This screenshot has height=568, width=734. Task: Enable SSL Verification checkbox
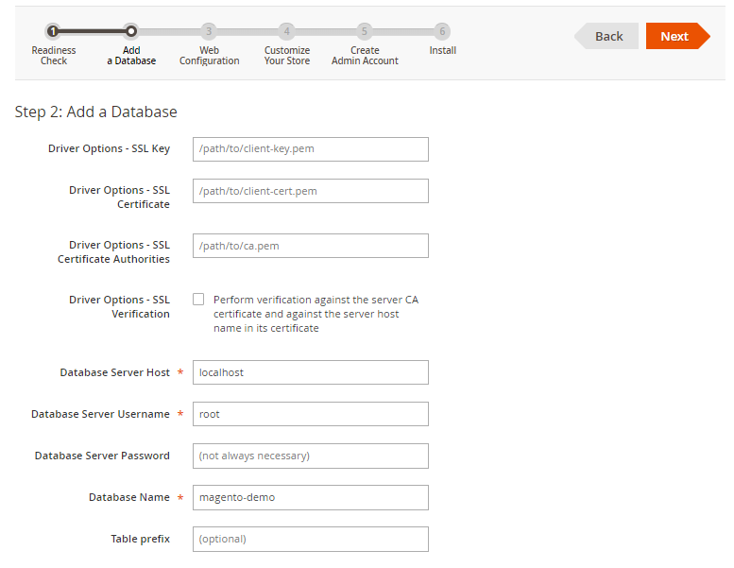(198, 300)
